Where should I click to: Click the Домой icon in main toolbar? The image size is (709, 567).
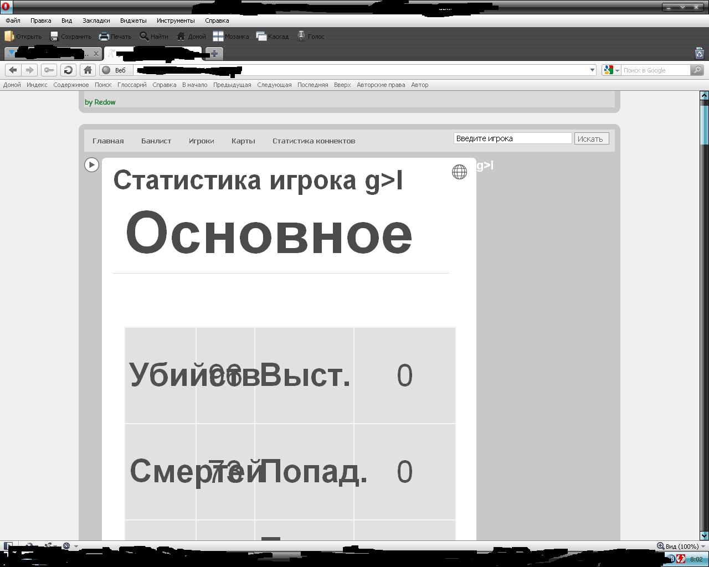click(181, 36)
